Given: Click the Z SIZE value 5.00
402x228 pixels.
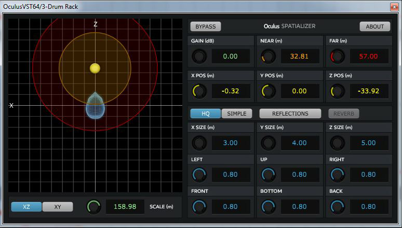Looking at the screenshot, I should point(369,143).
